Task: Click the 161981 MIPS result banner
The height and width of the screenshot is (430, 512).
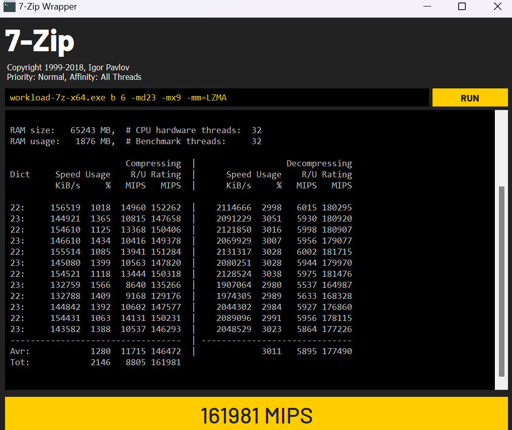Action: pyautogui.click(x=256, y=415)
